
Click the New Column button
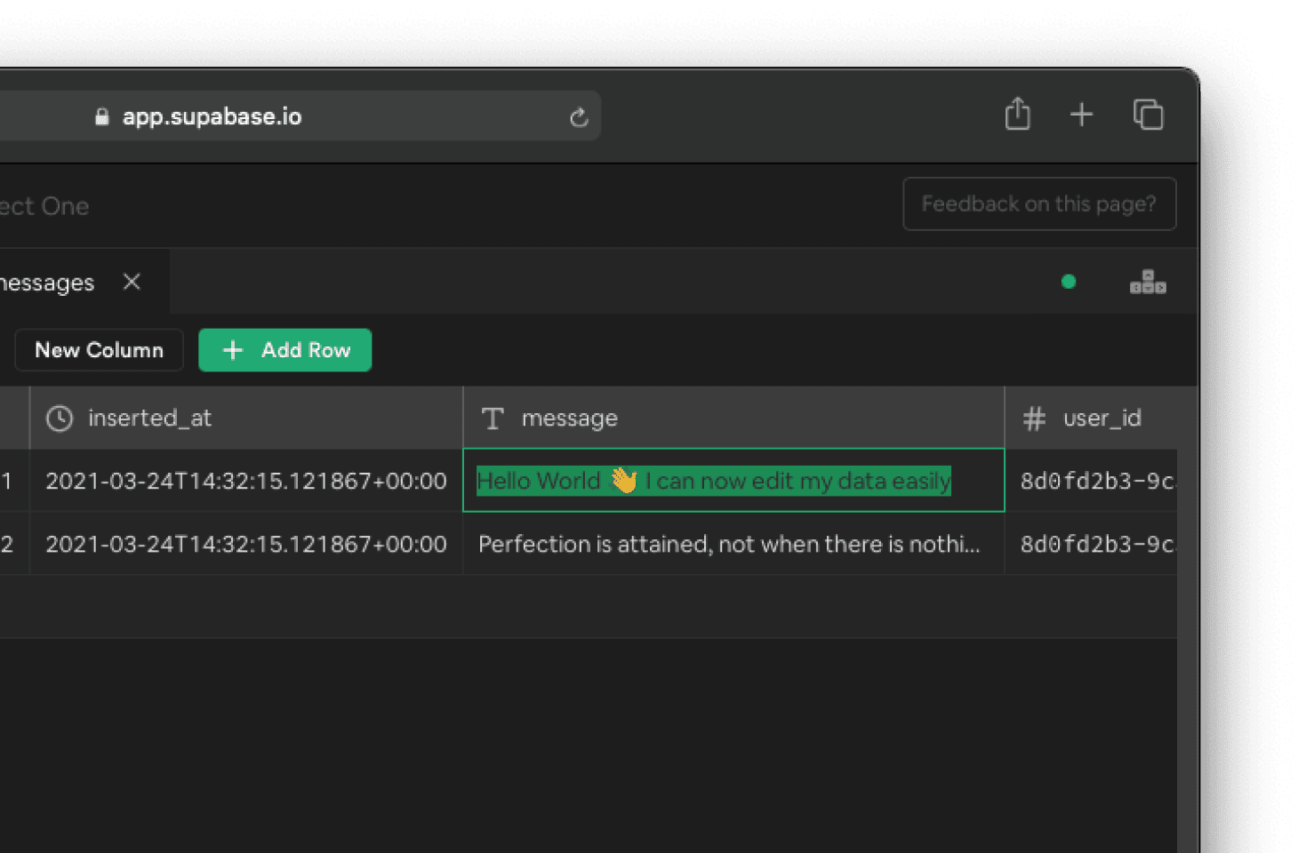coord(99,350)
